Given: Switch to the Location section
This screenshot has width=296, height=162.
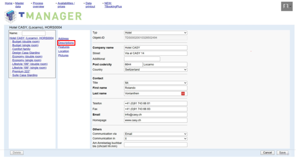Looking at the screenshot, I should point(63,51).
